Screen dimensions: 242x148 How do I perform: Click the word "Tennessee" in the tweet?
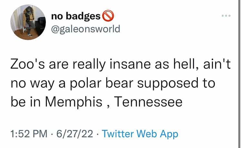[x=149, y=102]
